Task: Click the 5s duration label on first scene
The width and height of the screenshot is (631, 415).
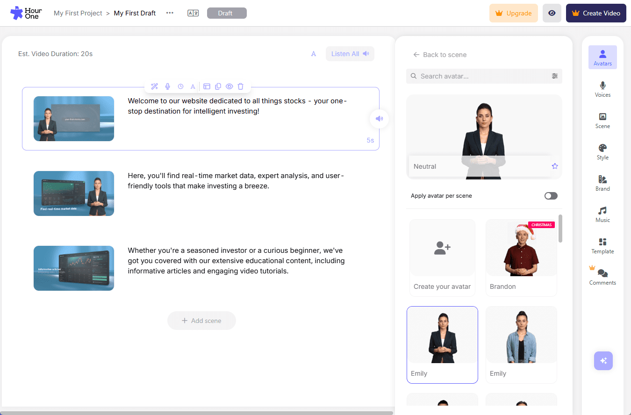Action: tap(370, 140)
